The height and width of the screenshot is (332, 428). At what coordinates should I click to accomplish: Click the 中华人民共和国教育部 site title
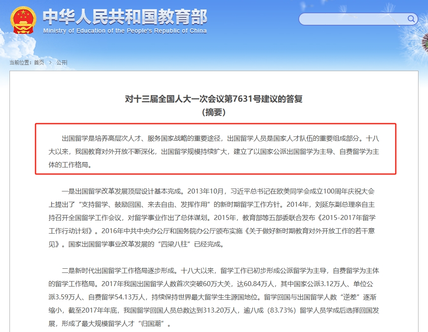(125, 17)
